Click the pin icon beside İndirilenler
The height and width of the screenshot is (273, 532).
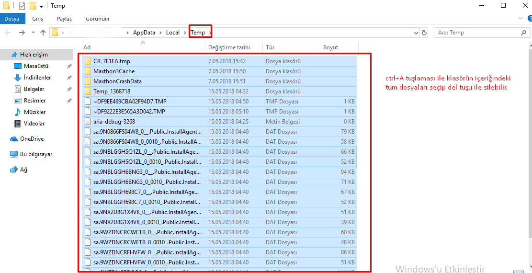click(x=69, y=78)
